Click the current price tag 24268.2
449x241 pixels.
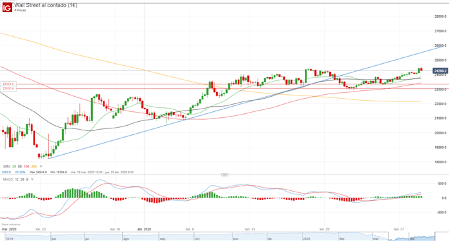[x=440, y=70]
